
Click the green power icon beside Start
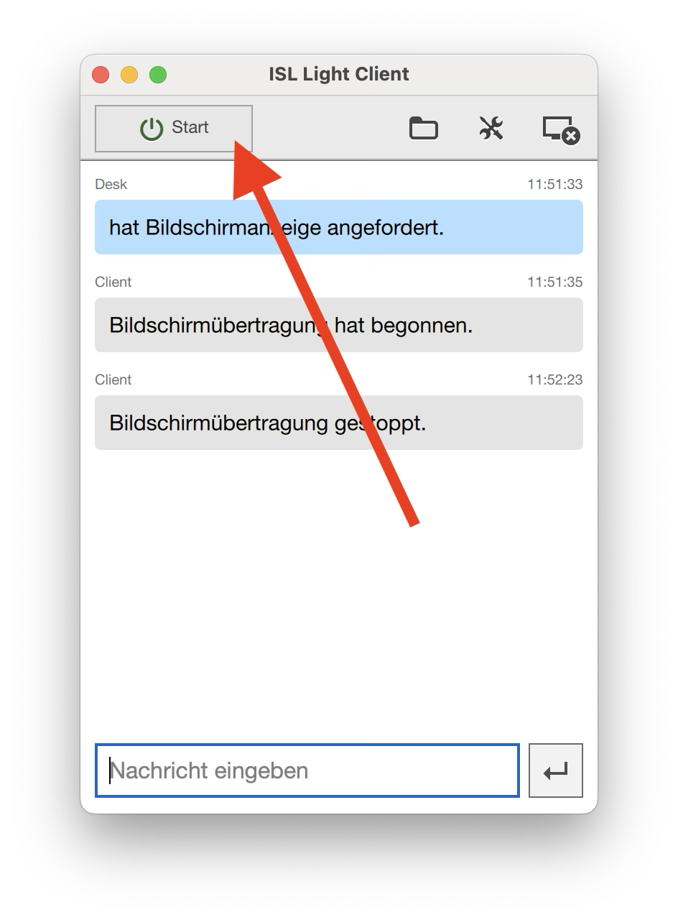pos(152,129)
